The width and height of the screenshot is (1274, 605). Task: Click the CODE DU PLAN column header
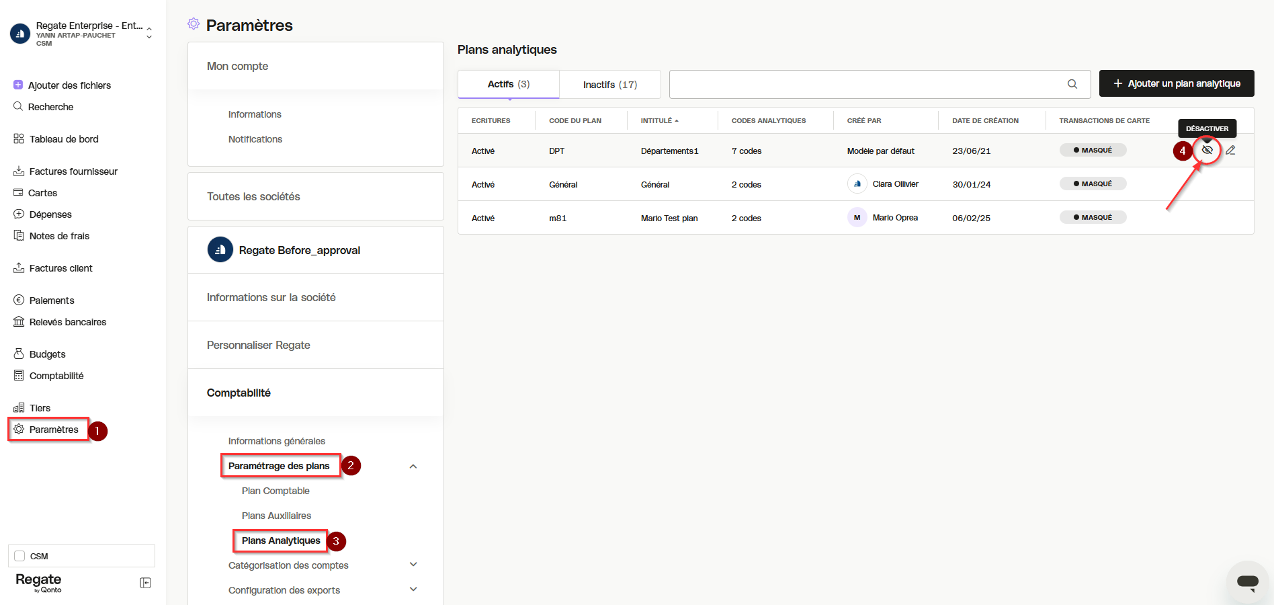point(575,121)
